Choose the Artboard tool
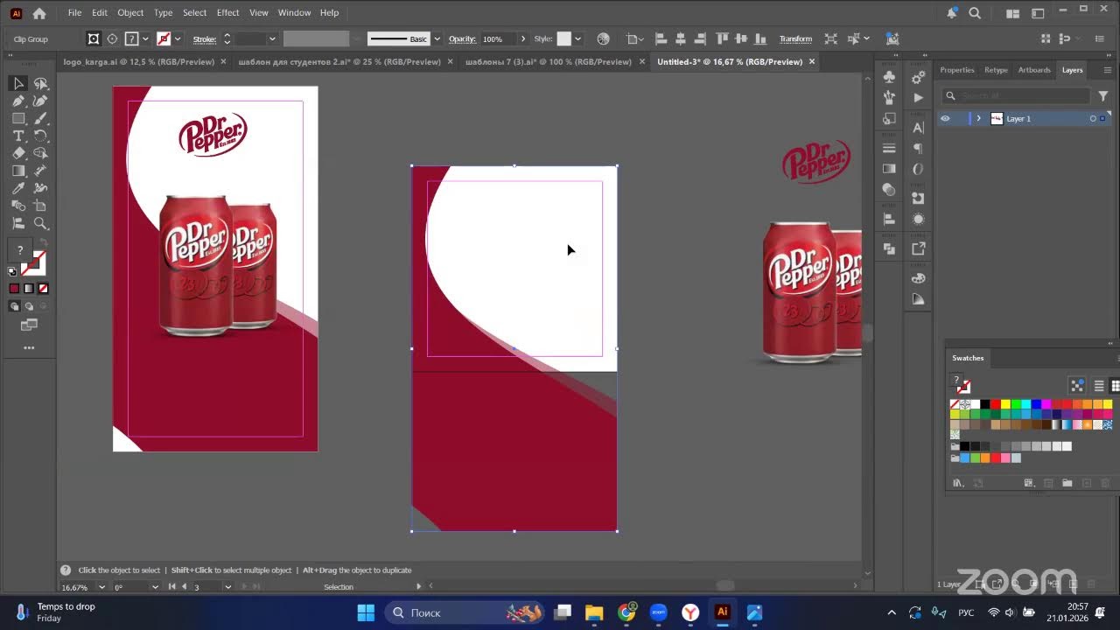 tap(40, 206)
